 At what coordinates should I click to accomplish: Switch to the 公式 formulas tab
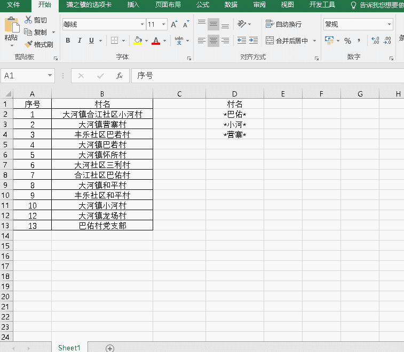tap(203, 5)
